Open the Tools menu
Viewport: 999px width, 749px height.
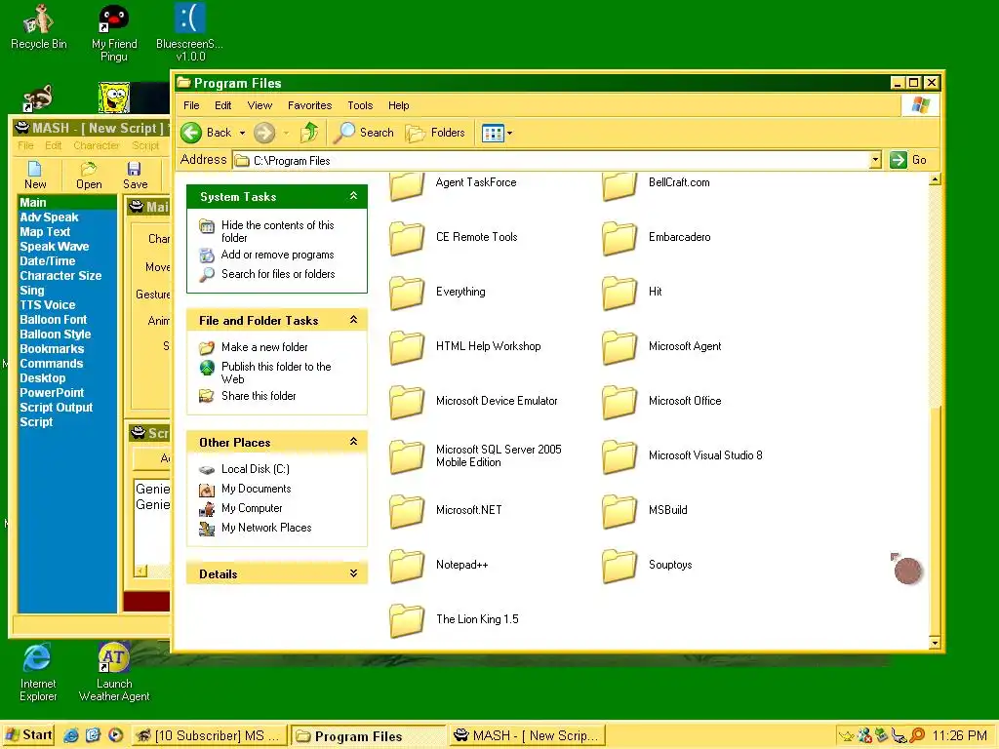click(360, 105)
